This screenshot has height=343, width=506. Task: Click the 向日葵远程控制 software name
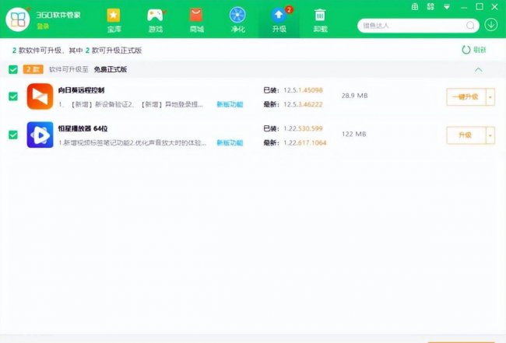coord(81,90)
